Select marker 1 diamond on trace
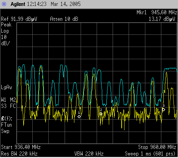The height and width of the screenshot is (158, 178). coord(79,117)
